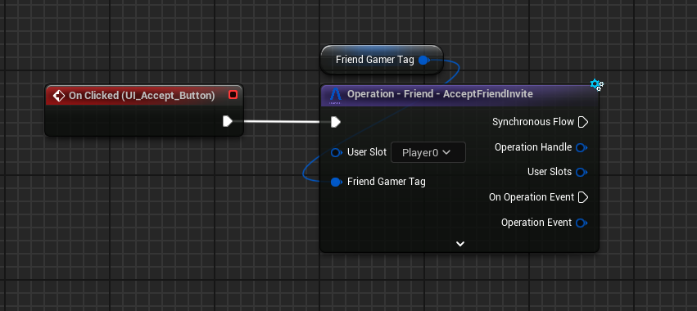This screenshot has width=697, height=311.
Task: Click the Friend Gamer Tag input pin on node
Action: 337,182
